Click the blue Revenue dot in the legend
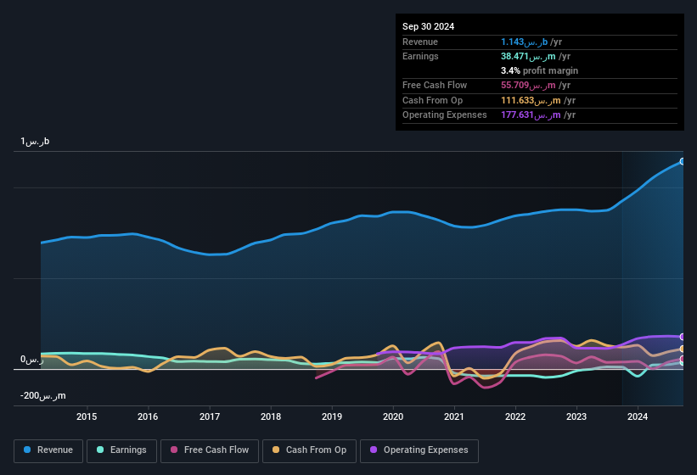697x475 pixels. pos(28,450)
